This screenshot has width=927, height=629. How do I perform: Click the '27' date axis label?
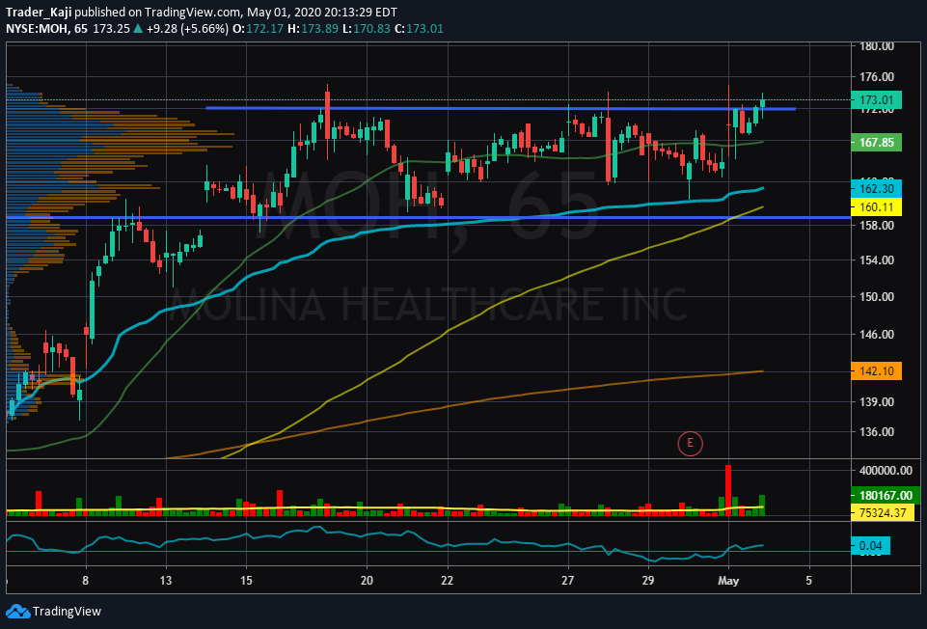[x=568, y=581]
